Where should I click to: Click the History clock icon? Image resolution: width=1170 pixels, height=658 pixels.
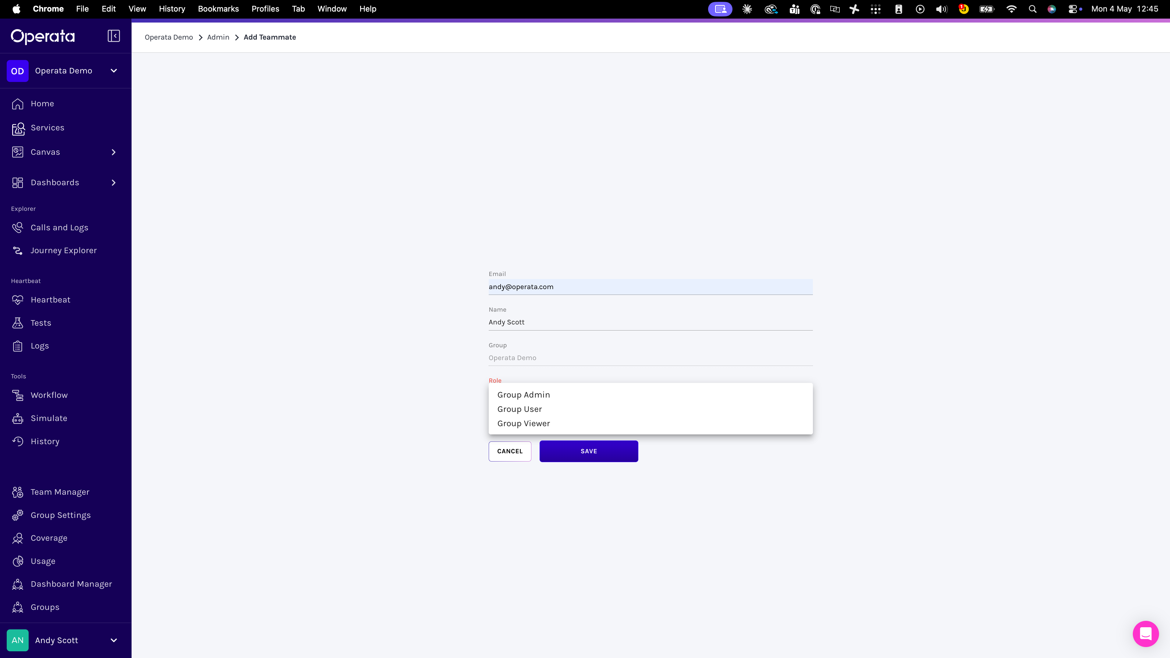pos(18,441)
